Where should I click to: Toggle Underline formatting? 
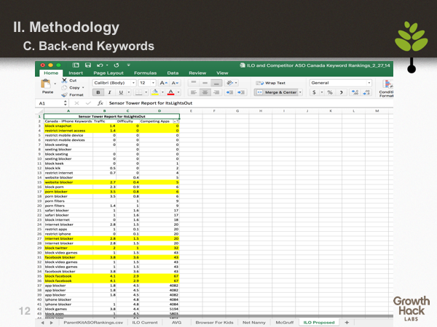(121, 92)
